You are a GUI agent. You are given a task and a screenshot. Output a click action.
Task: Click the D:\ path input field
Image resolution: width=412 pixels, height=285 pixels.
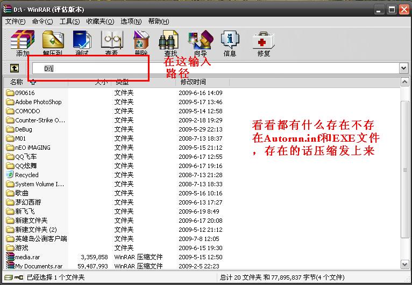point(216,68)
